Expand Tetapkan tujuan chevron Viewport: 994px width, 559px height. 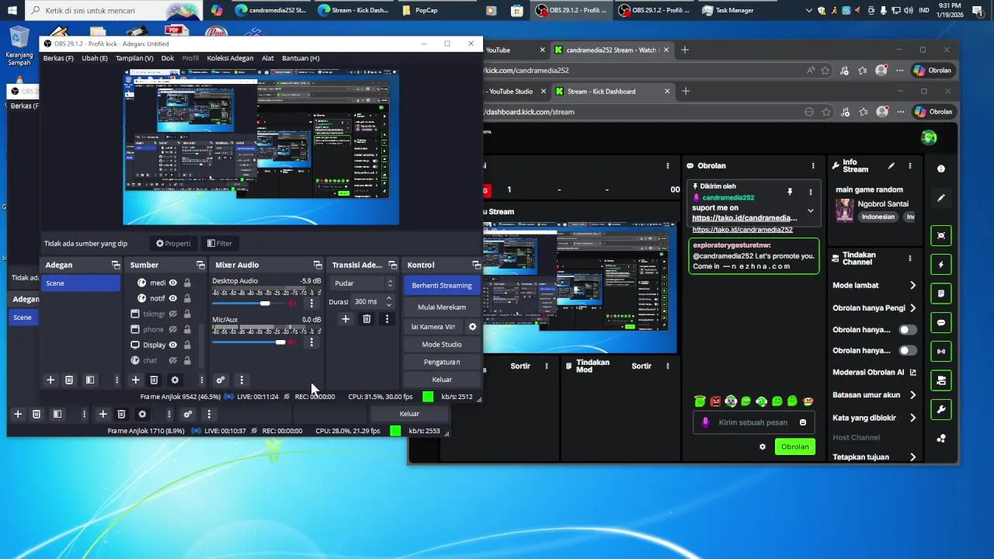pos(912,457)
